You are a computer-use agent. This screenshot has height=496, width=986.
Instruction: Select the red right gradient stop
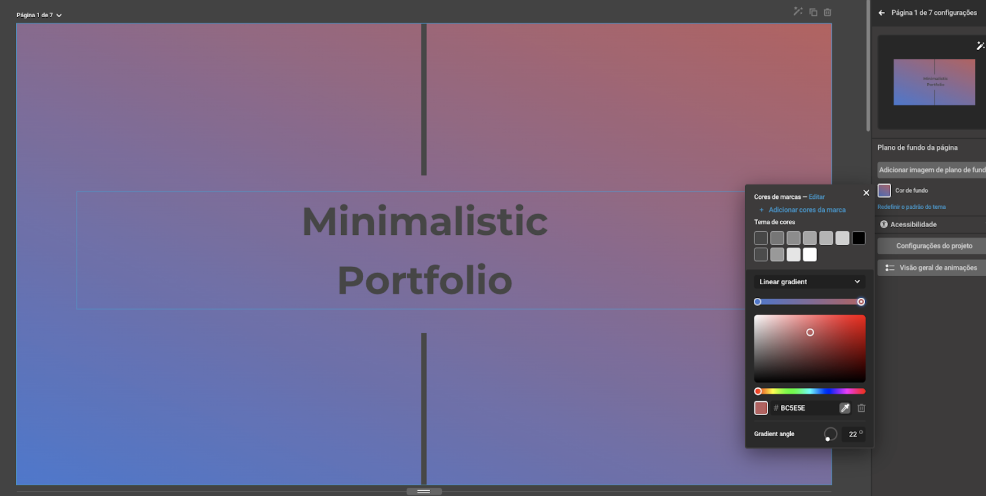point(861,302)
